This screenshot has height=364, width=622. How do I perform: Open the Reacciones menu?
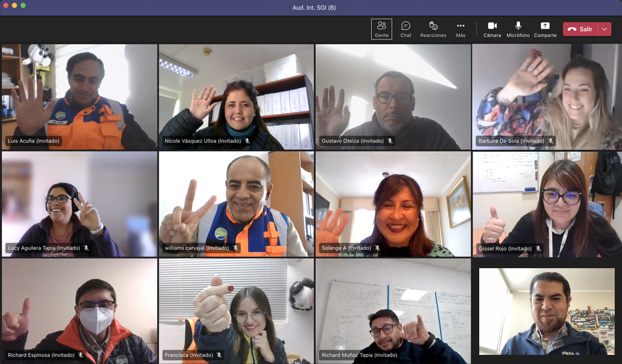(433, 29)
